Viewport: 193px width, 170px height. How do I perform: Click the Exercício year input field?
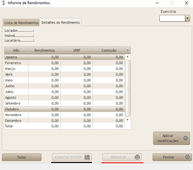pyautogui.click(x=172, y=19)
